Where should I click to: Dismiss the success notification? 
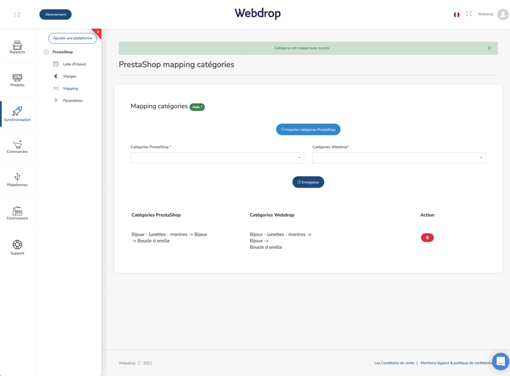tap(489, 48)
